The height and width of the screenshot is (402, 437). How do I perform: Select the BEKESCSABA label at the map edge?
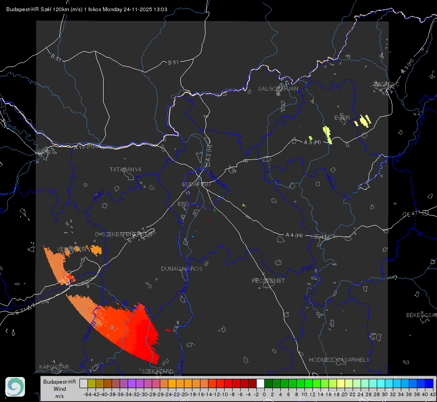(x=421, y=315)
